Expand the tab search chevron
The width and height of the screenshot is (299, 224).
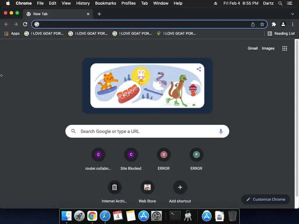293,14
